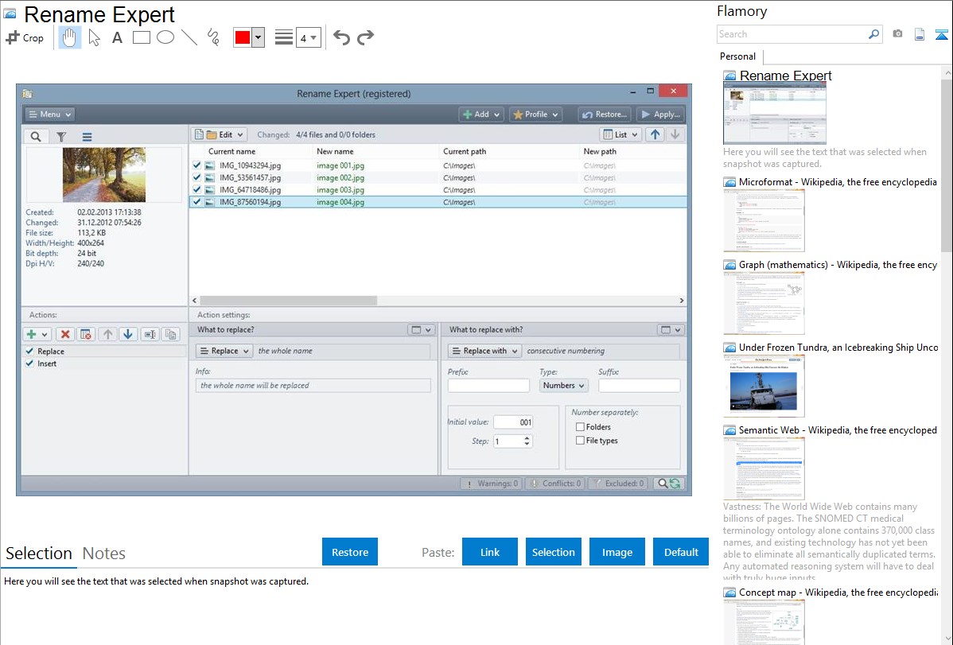Delete action with red X icon
The image size is (953, 645).
coord(65,334)
